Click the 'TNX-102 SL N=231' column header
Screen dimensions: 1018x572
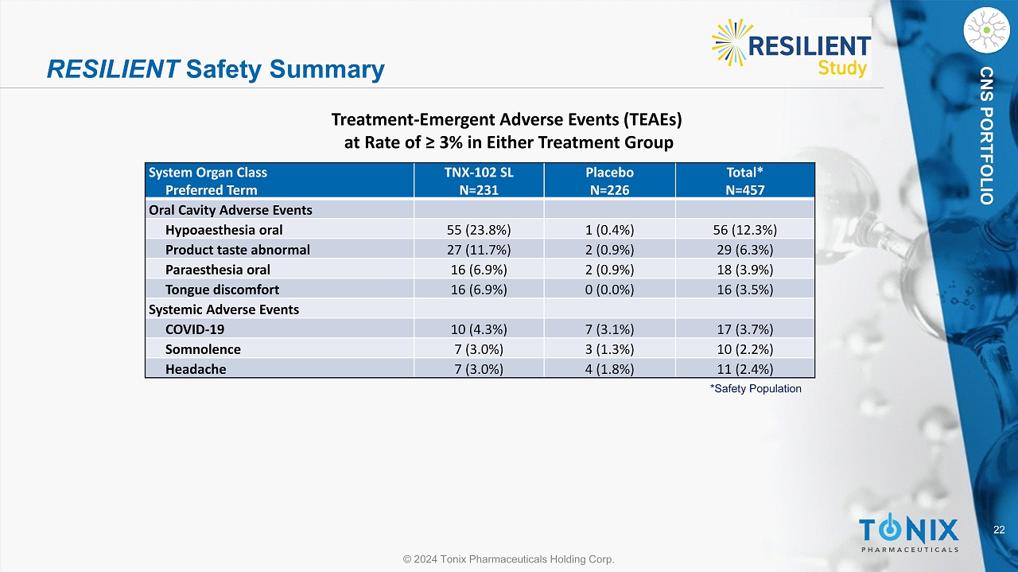[479, 181]
